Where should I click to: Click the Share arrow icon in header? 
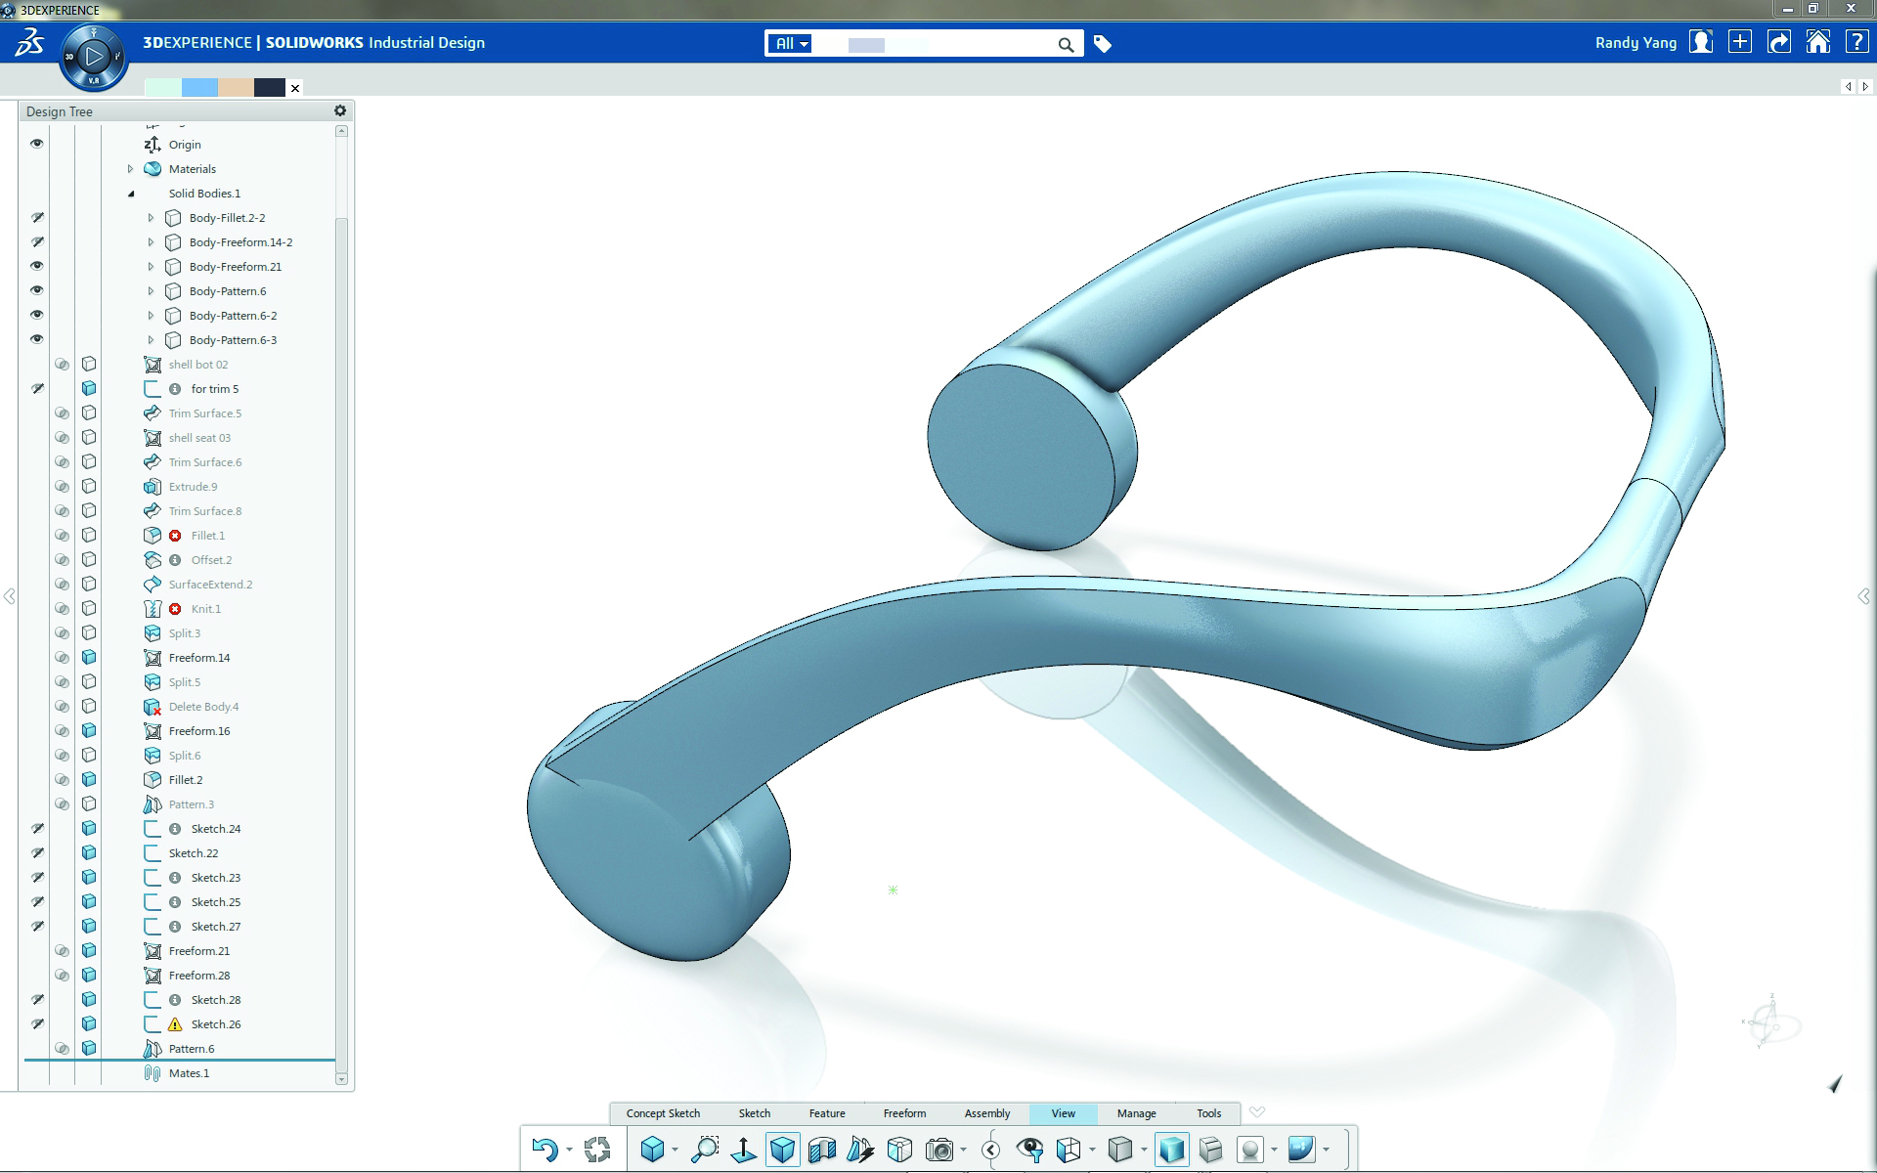pyautogui.click(x=1779, y=42)
